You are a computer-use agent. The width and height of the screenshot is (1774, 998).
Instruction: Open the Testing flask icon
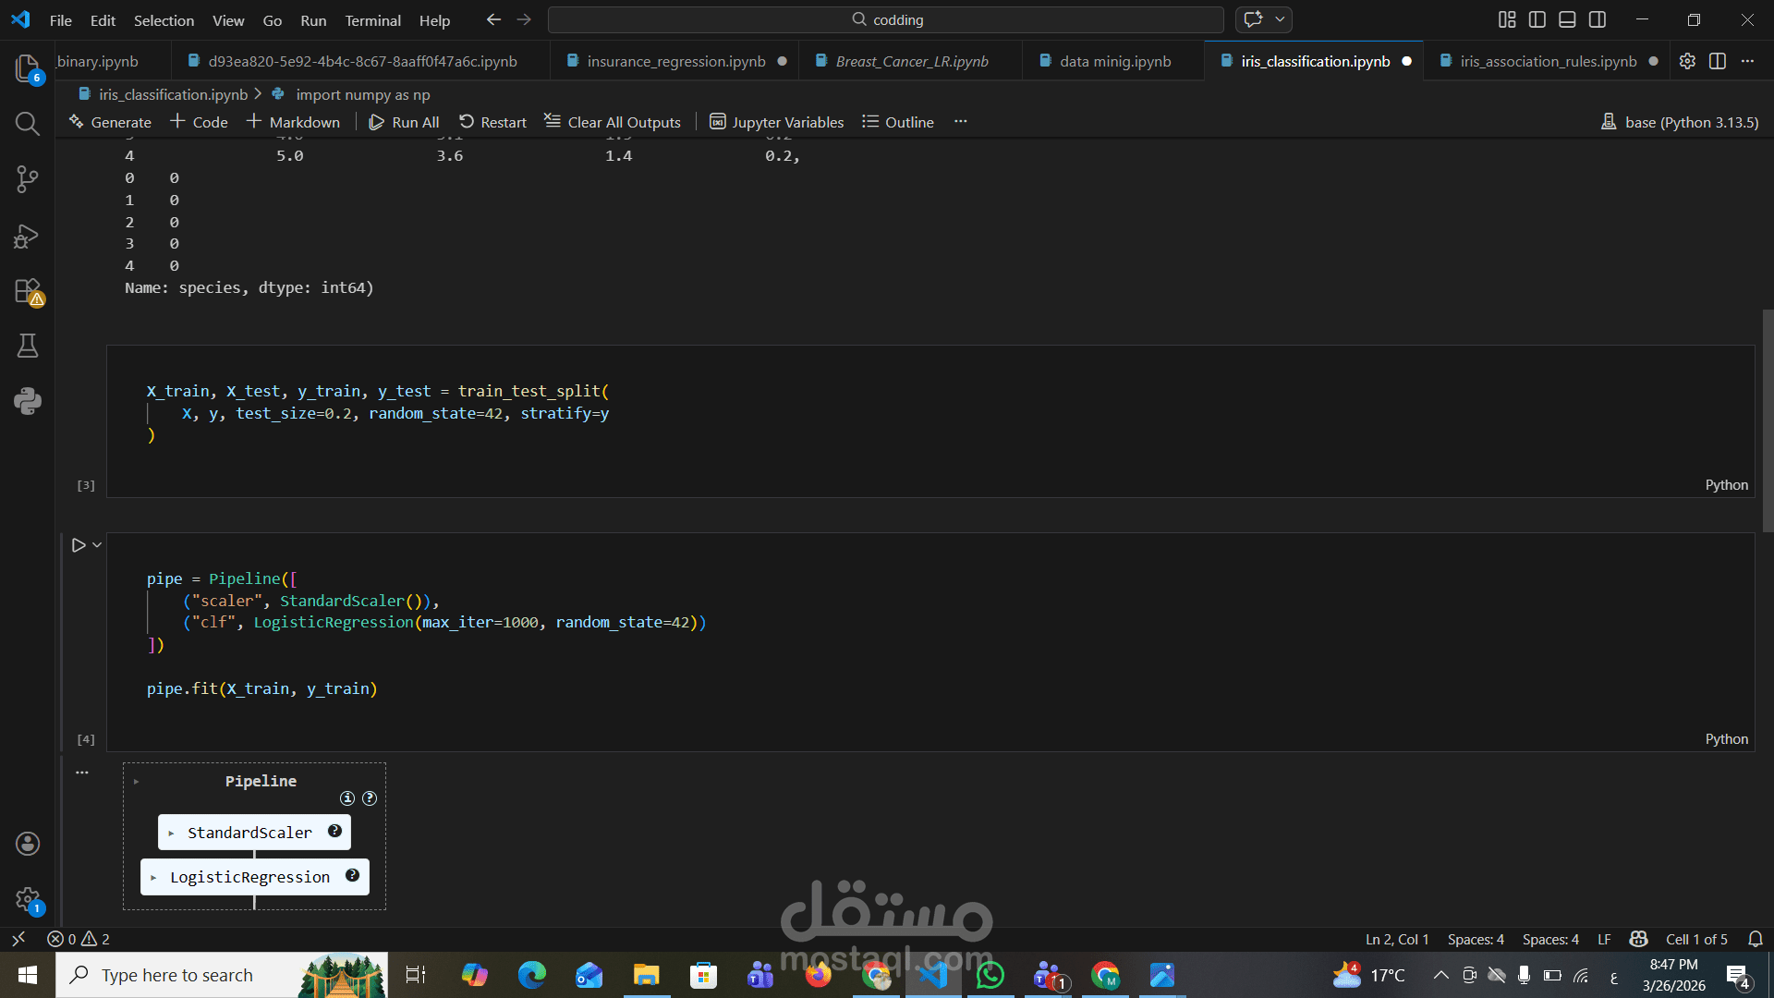(x=27, y=346)
